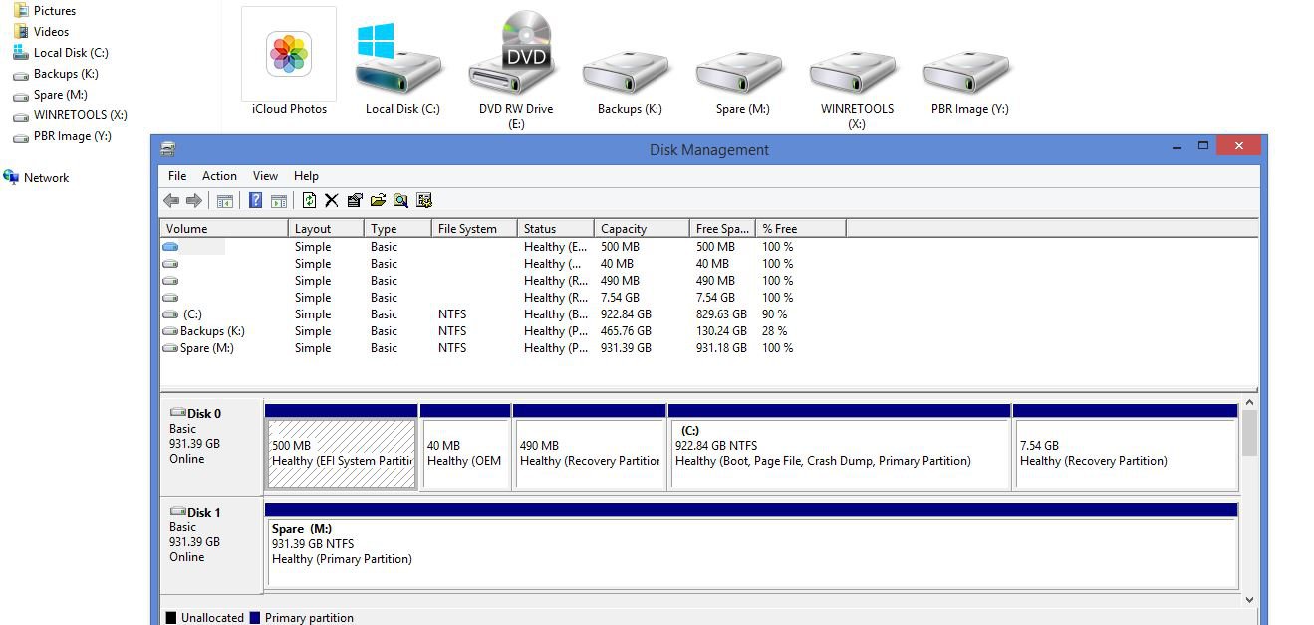Click the Help icon in the toolbar
Viewport: 1314px width, 625px height.
coord(256,200)
